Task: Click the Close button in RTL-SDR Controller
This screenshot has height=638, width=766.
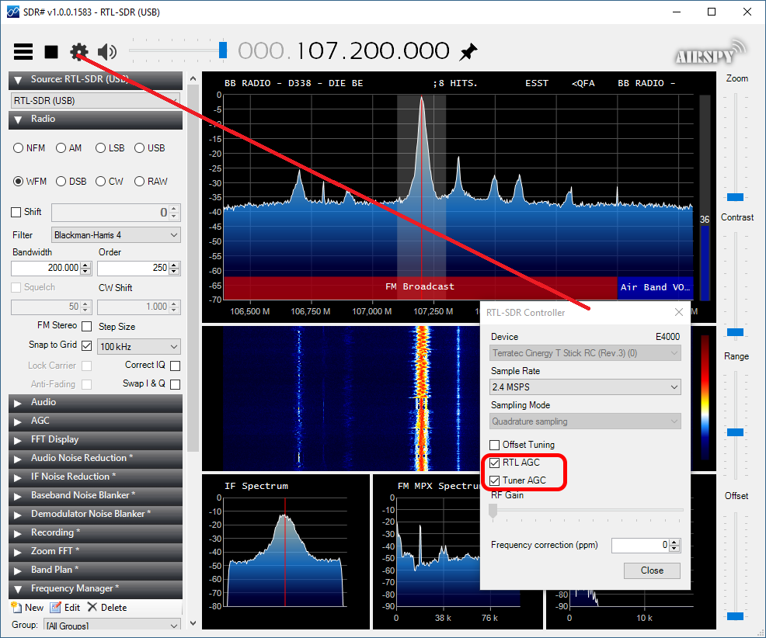Action: 652,570
